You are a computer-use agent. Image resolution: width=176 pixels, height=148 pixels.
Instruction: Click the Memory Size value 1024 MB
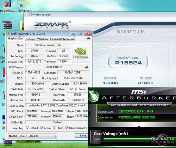click(36, 100)
